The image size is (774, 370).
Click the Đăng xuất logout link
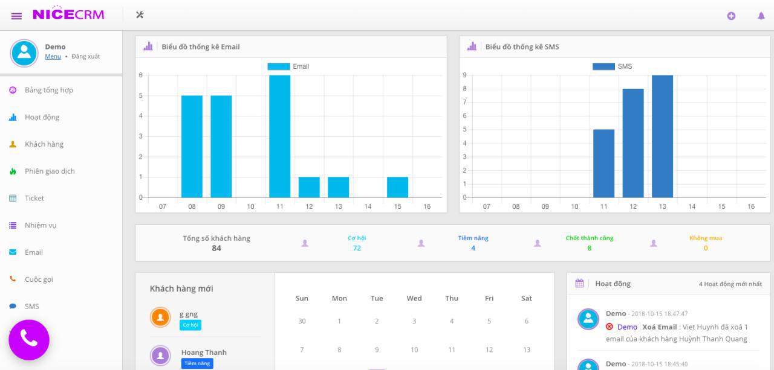[86, 57]
